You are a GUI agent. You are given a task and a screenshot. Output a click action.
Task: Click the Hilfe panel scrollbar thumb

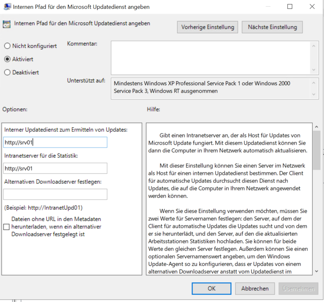point(316,143)
